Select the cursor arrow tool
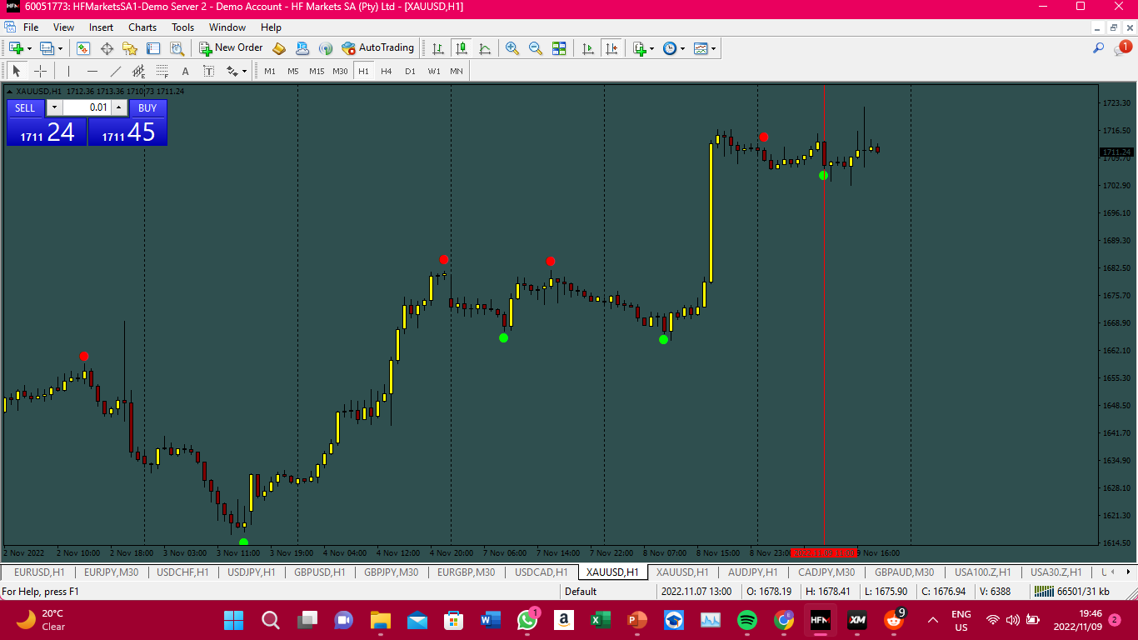The image size is (1138, 640). tap(16, 71)
